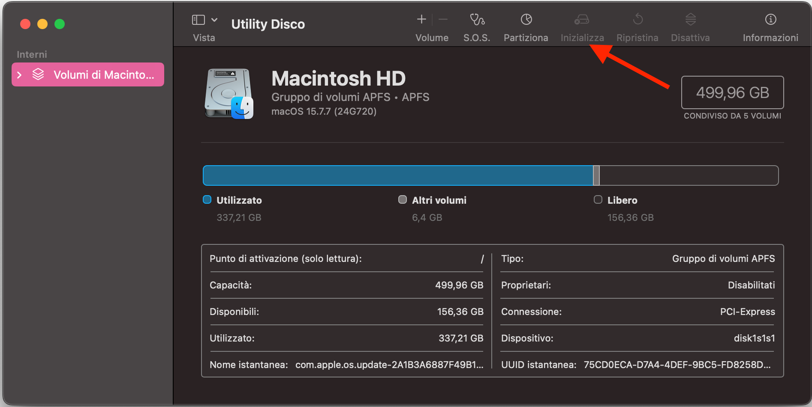Click the S.O.S. toolbar label
The image size is (812, 407).
pos(477,38)
